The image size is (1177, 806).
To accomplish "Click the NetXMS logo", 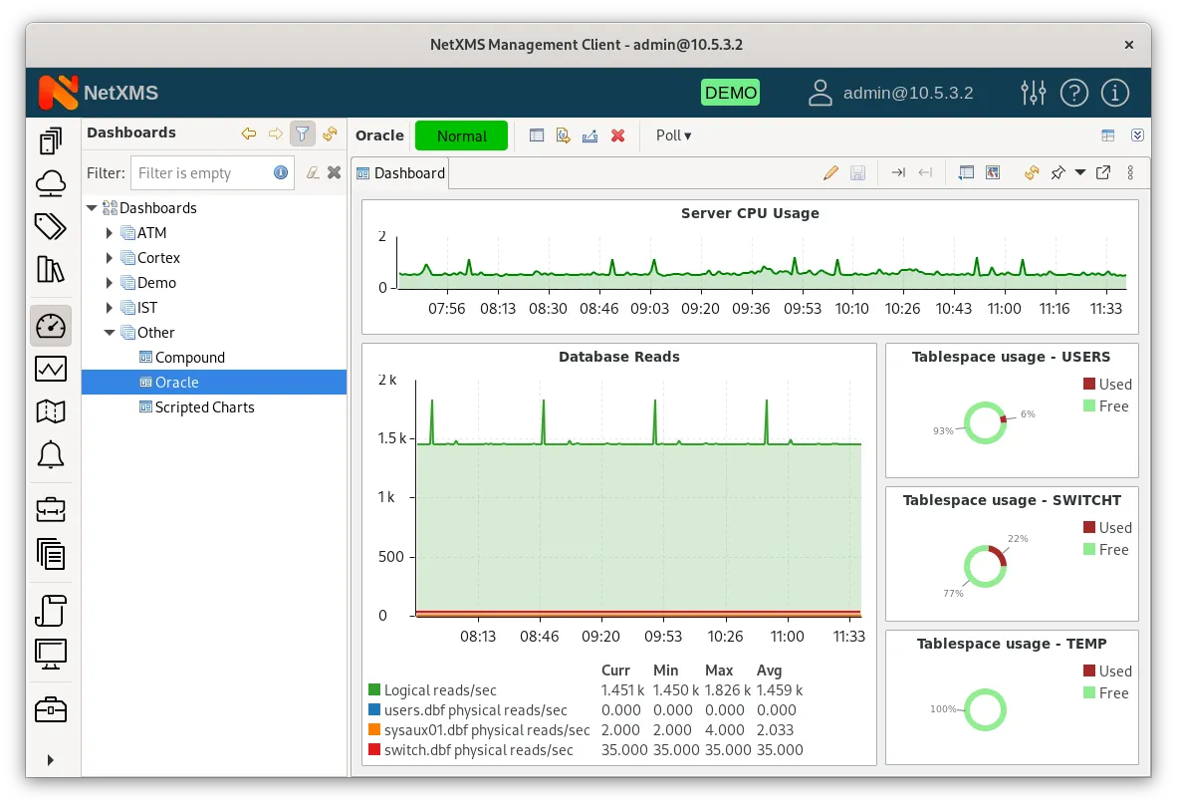I will [99, 93].
